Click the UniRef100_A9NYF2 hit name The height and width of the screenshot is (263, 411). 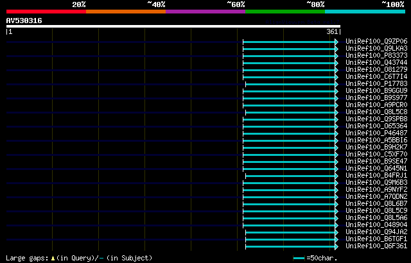coord(376,190)
